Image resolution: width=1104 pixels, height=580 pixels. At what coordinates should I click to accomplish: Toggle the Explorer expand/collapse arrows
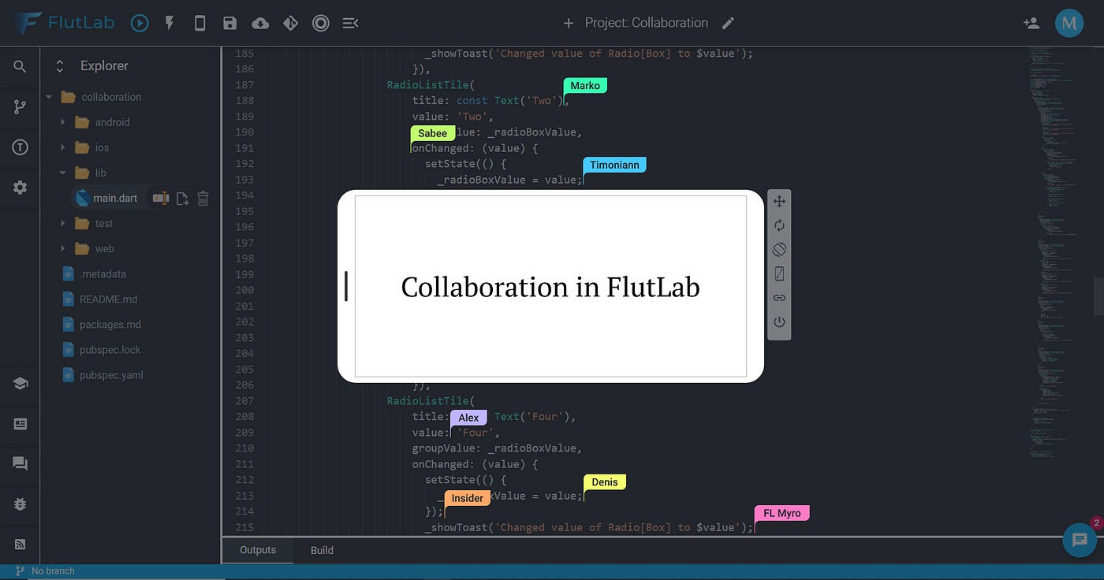(x=58, y=66)
